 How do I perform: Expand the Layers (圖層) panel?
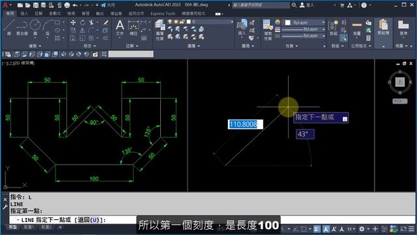pyautogui.click(x=194, y=46)
